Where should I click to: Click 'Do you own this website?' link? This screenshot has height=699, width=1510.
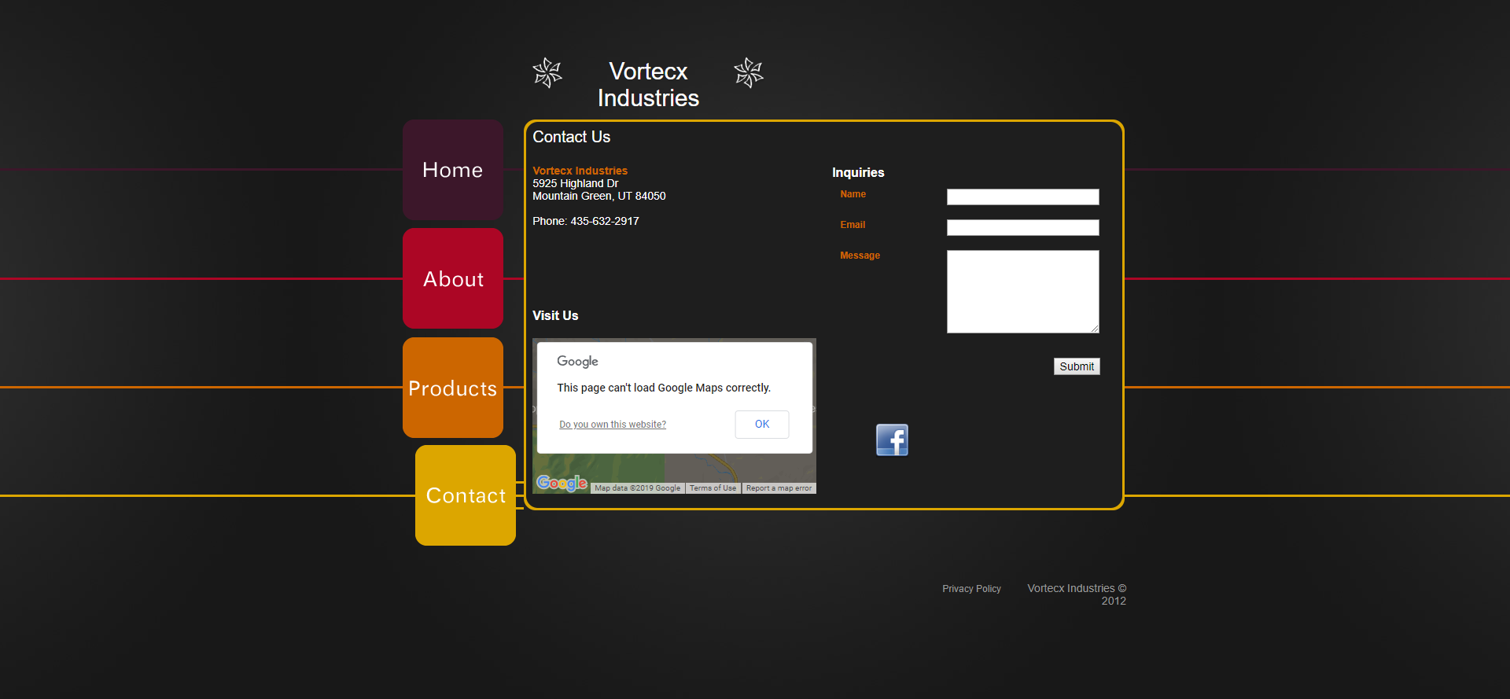pyautogui.click(x=613, y=425)
